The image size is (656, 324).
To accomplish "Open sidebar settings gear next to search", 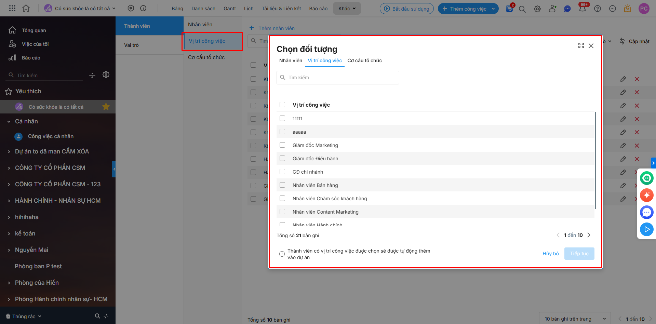I will [x=106, y=75].
